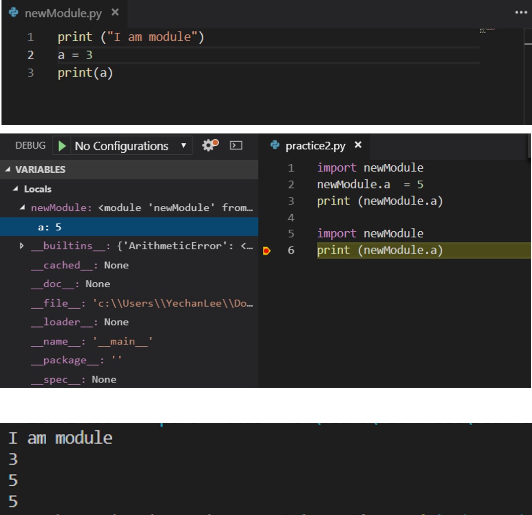Viewport: 532px width, 515px height.
Task: Remove breakpoint on practice2.py line 6
Action: pyautogui.click(x=267, y=251)
